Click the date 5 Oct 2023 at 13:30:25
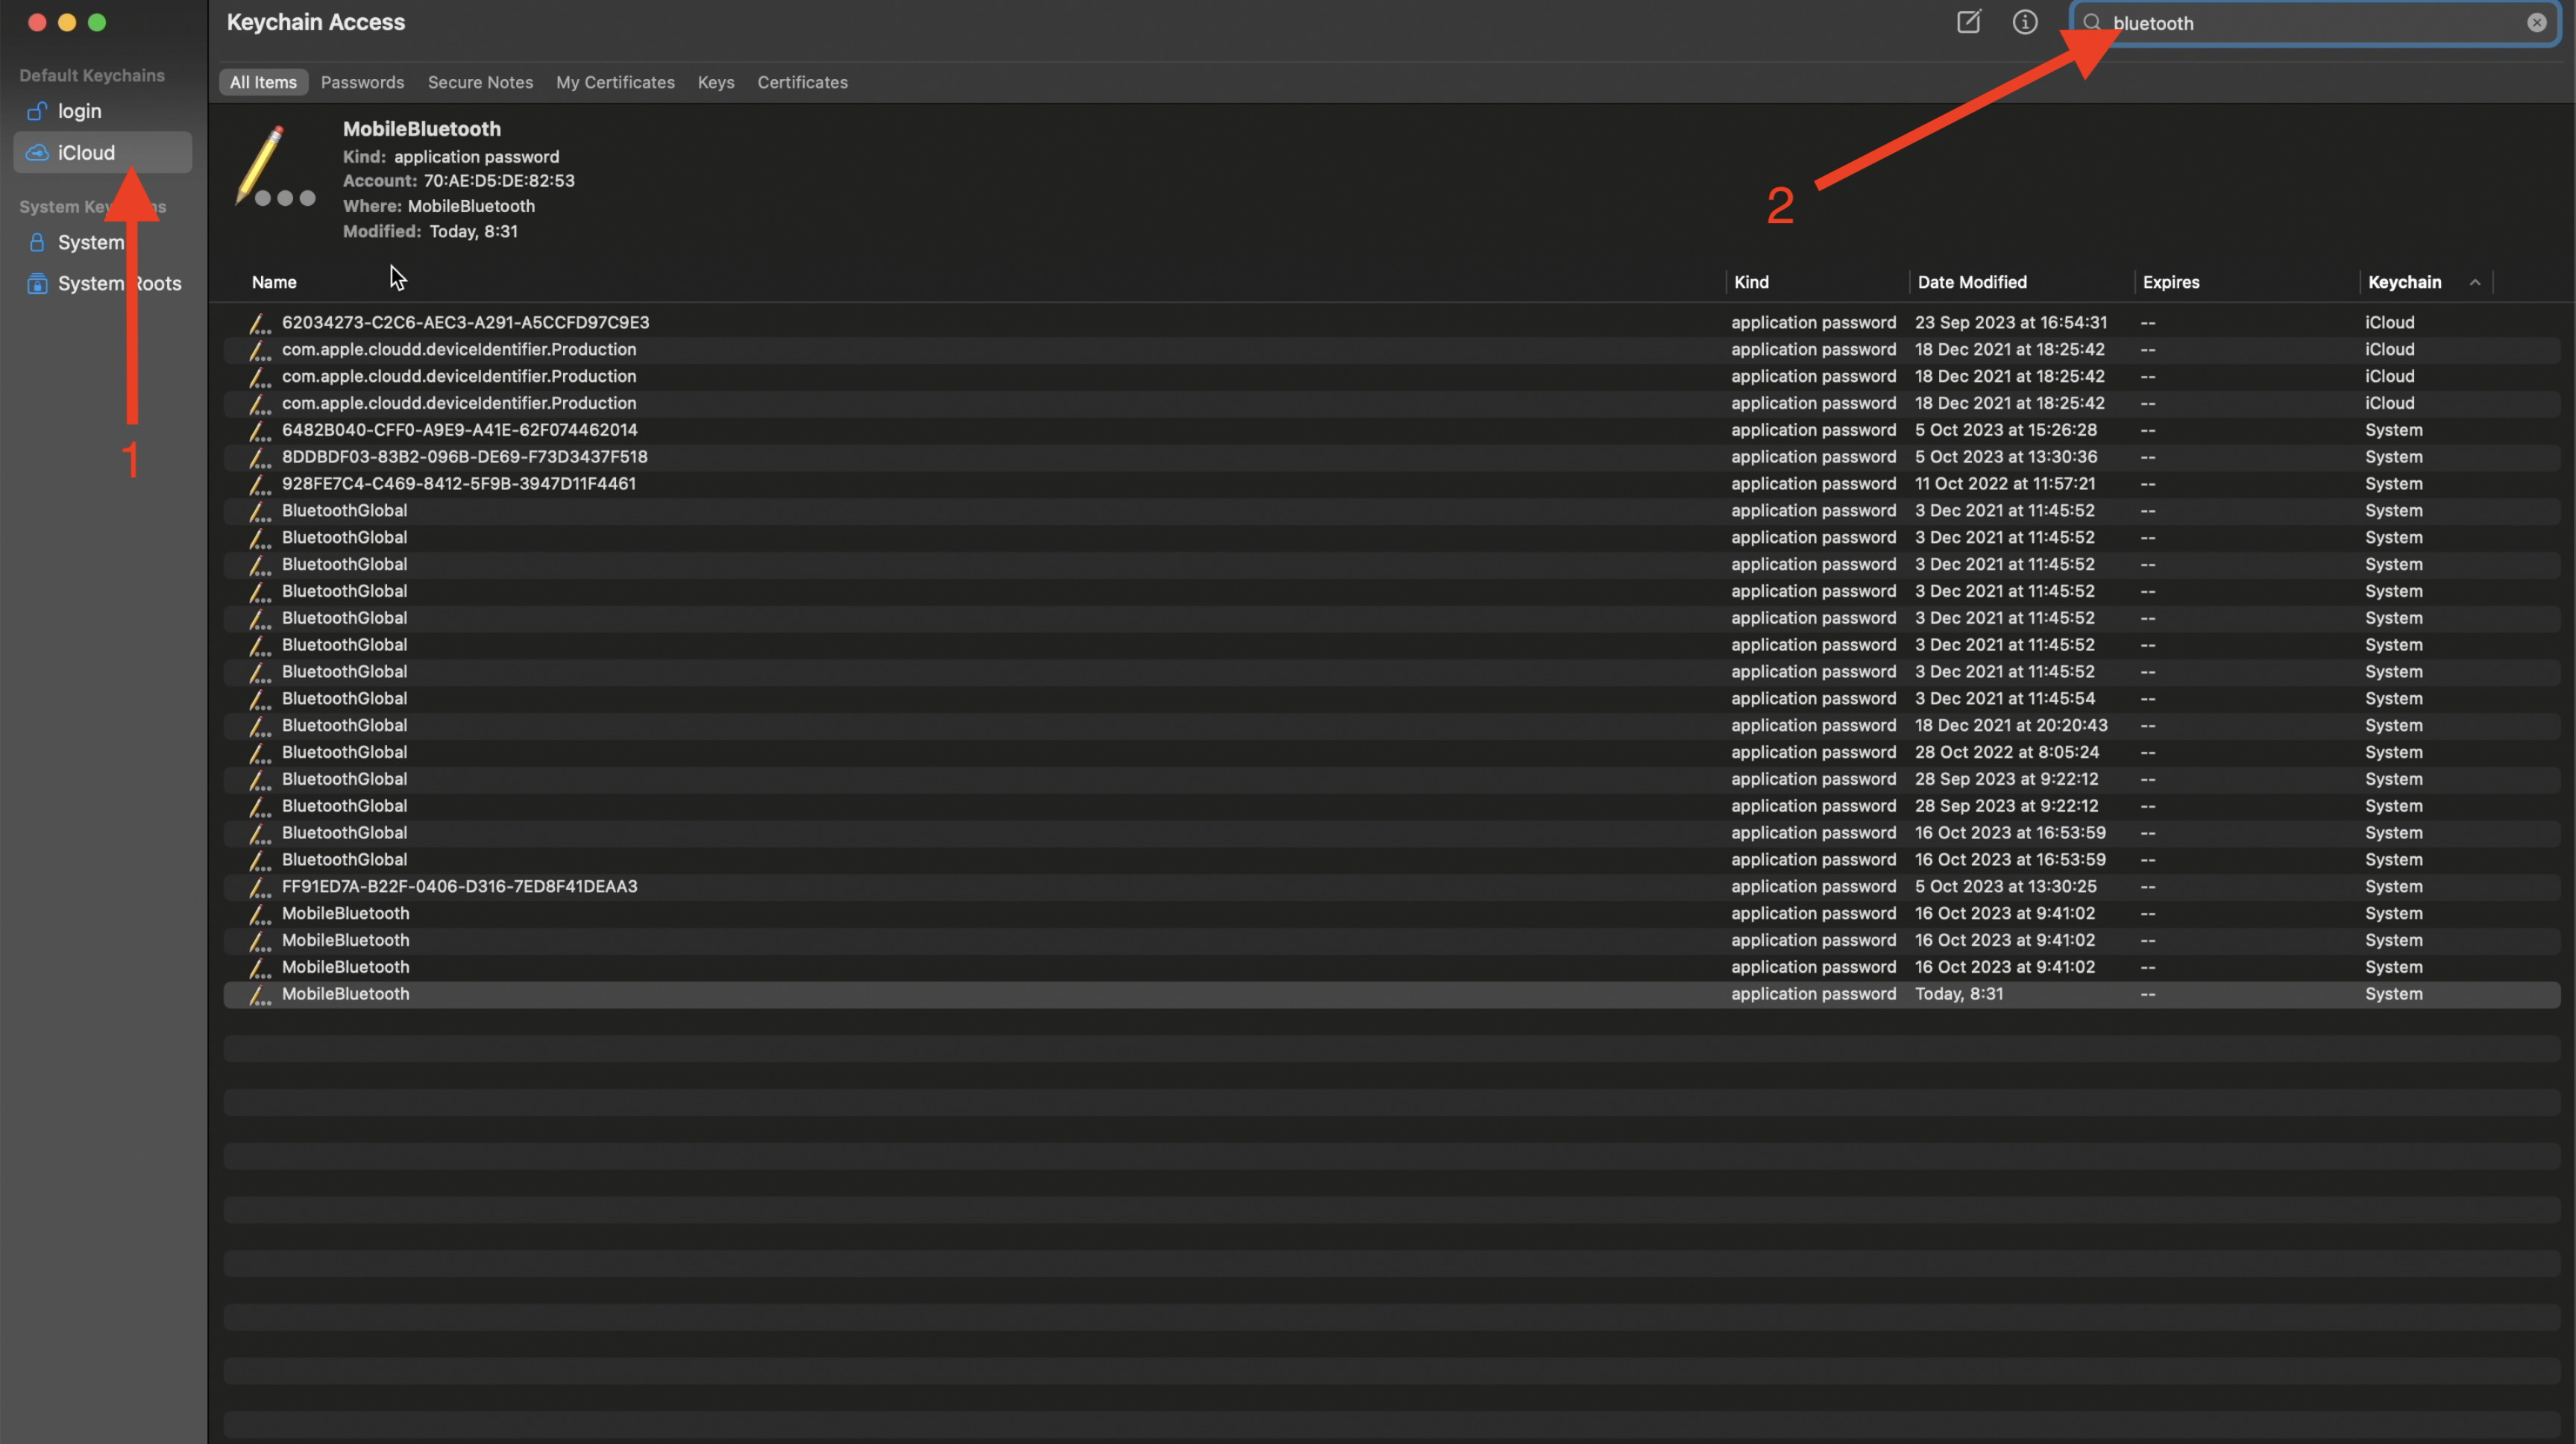Screen dimensions: 2576x1444 point(2006,887)
